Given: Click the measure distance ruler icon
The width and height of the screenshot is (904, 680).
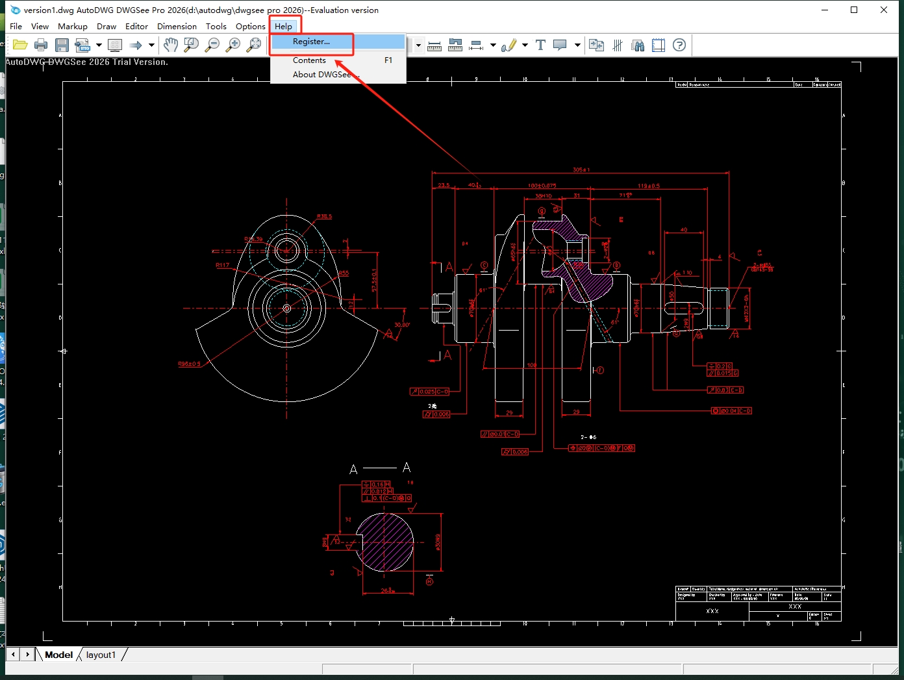Looking at the screenshot, I should (434, 45).
